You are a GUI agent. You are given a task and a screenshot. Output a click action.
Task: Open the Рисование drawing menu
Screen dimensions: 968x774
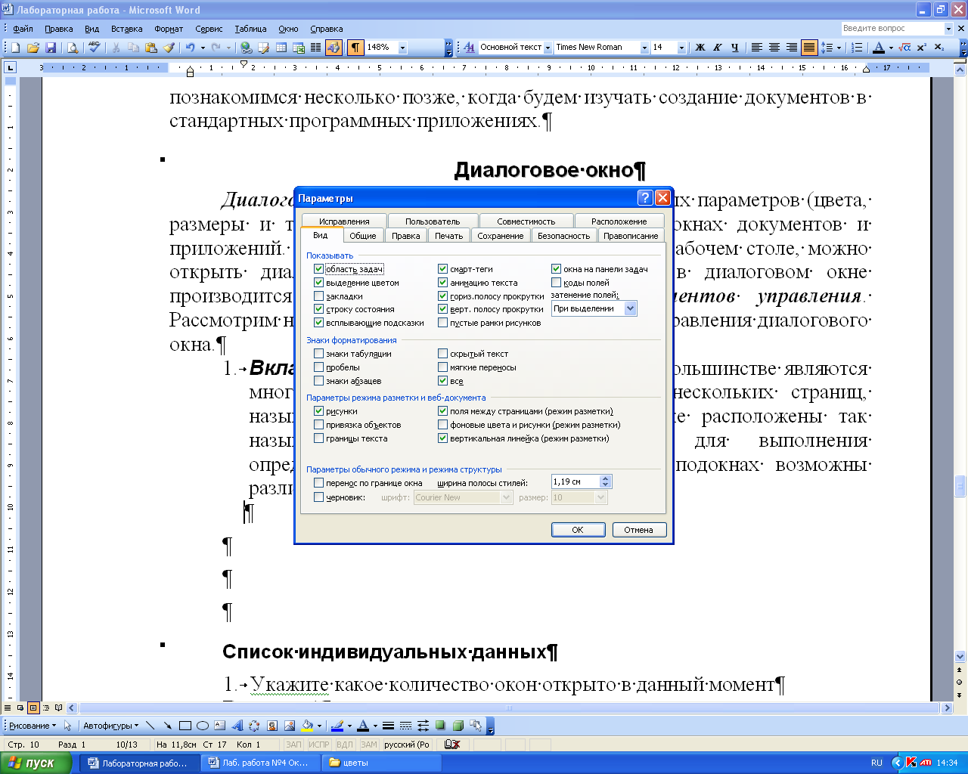point(32,726)
